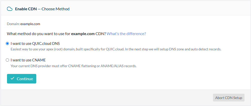The image size is (251, 106).
Task: Click the "I want to use QUIC.cloud DNS" label
Action: pos(35,43)
